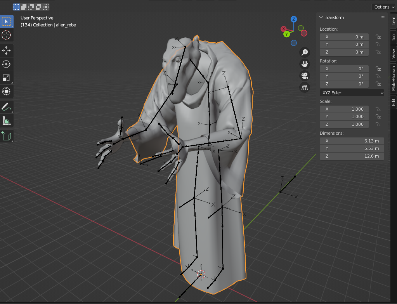Screen dimensions: 397x304
Task: Enable the Rotation Z lock
Action: [378, 84]
